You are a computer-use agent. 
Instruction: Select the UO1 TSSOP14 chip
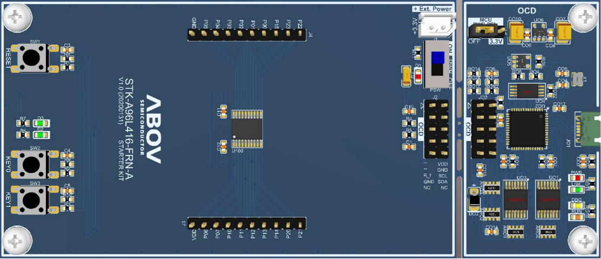548,199
